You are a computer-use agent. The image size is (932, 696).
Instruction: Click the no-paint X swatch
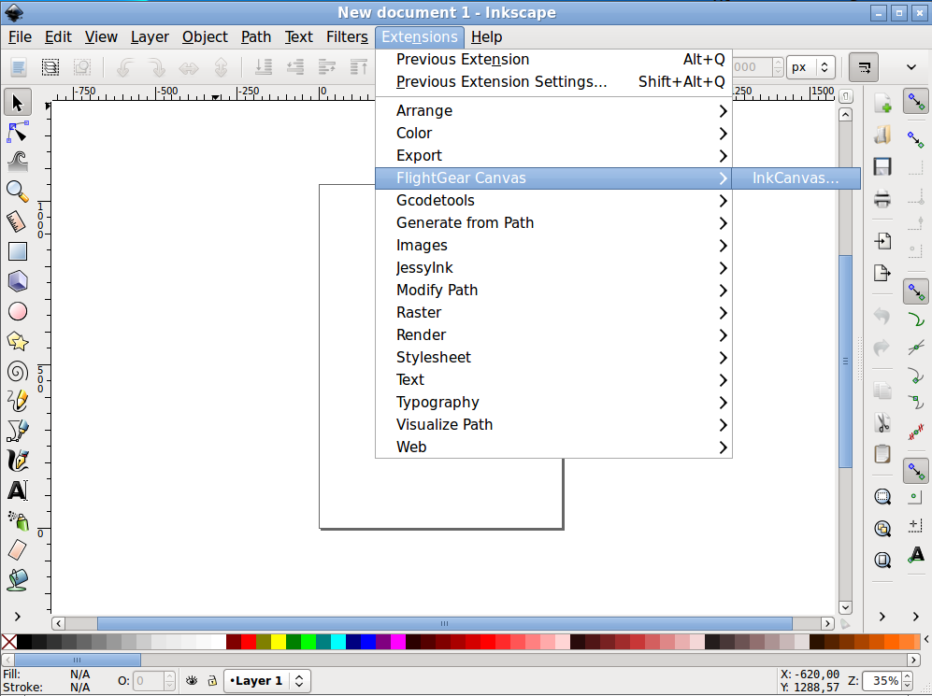click(x=9, y=642)
